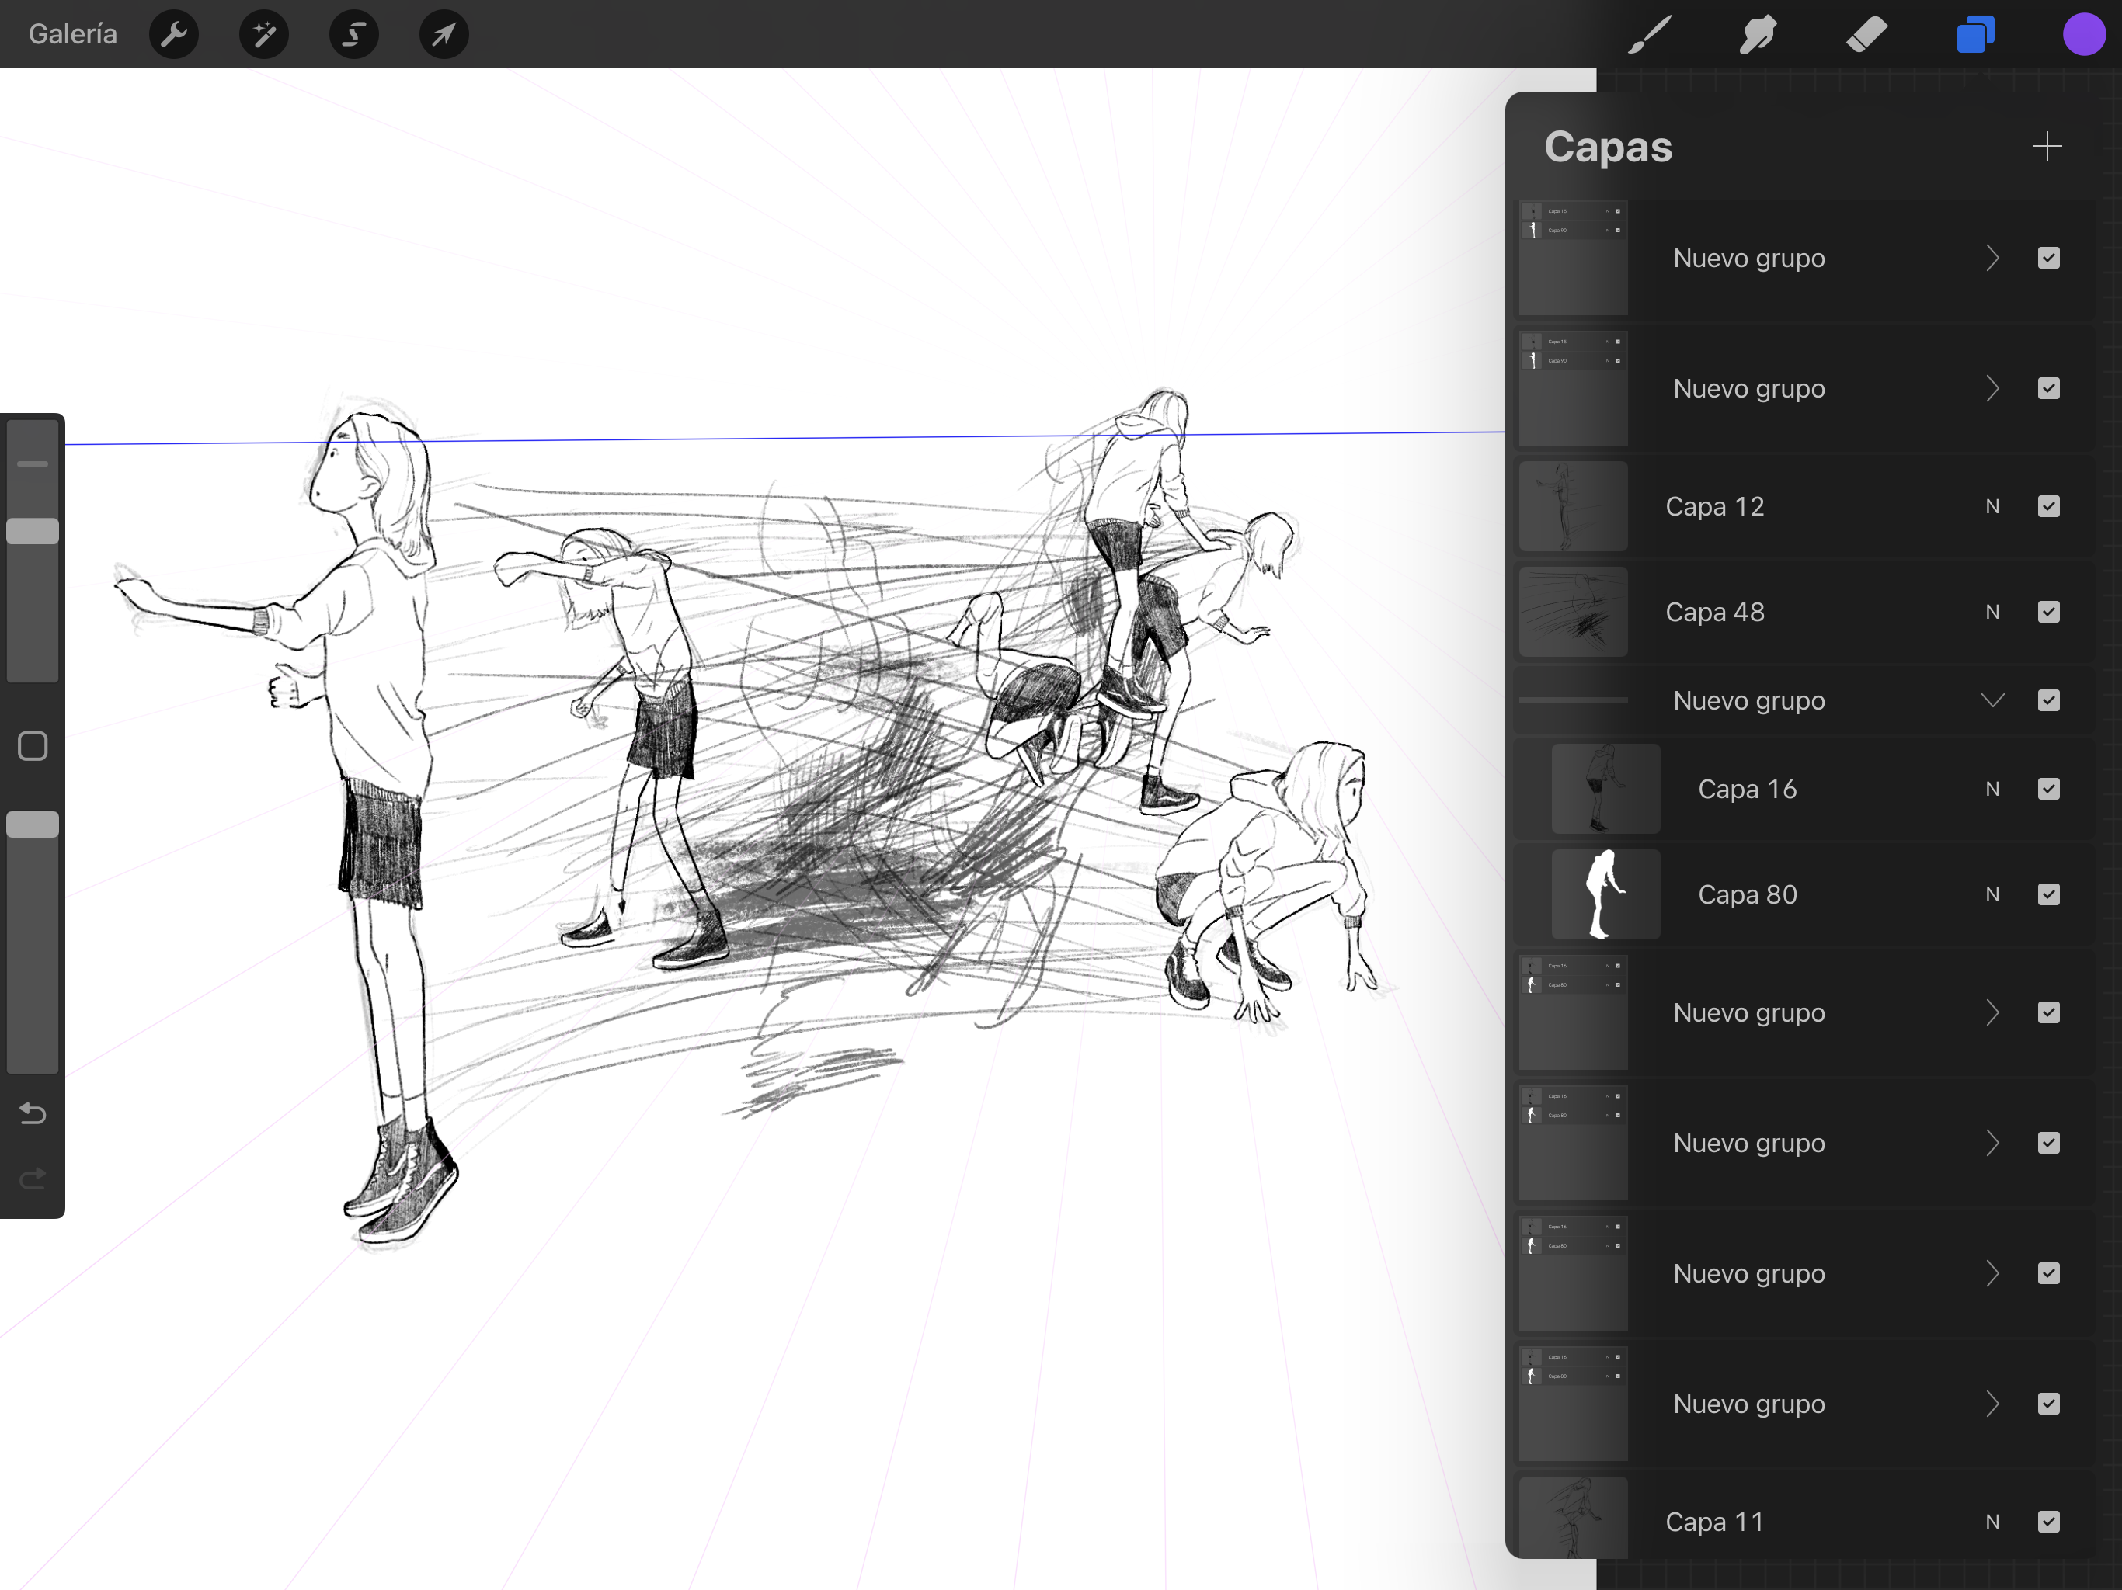Activate the Selection tool (S ribbon icon)
Screen dimensions: 2122x1590
coord(354,34)
